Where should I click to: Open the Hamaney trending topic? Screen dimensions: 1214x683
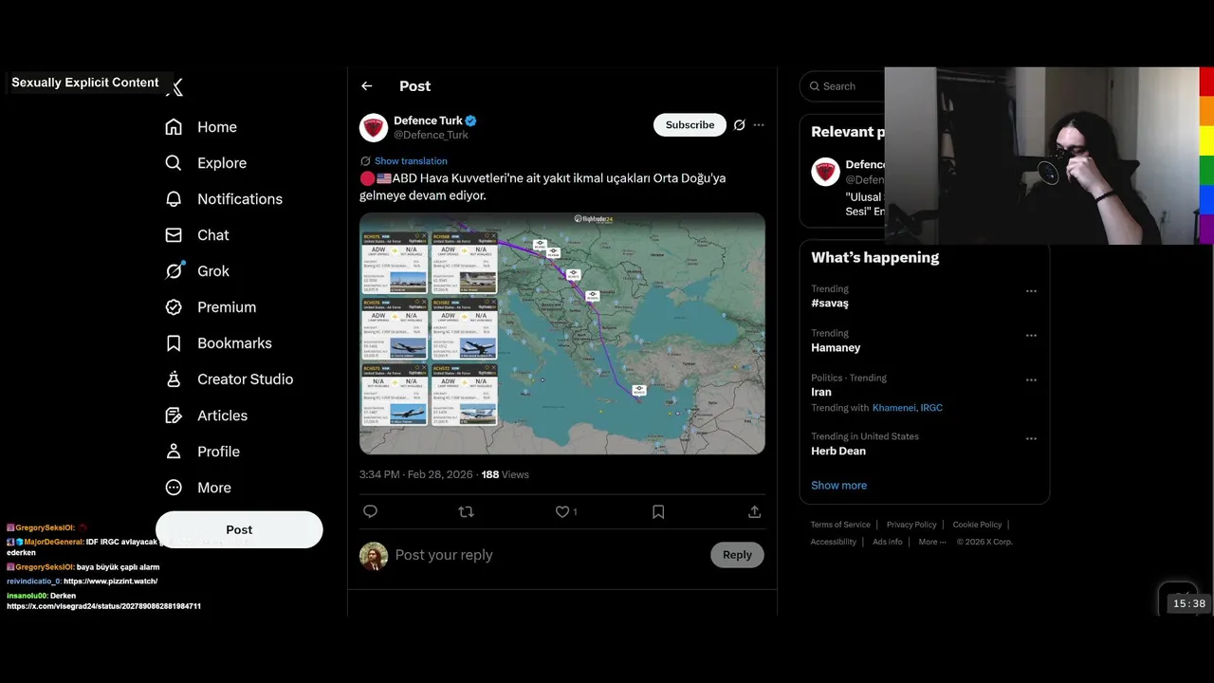click(836, 348)
